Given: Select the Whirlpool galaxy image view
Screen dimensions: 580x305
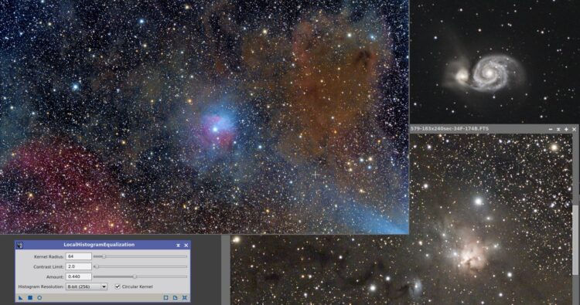Looking at the screenshot, I should coord(495,62).
